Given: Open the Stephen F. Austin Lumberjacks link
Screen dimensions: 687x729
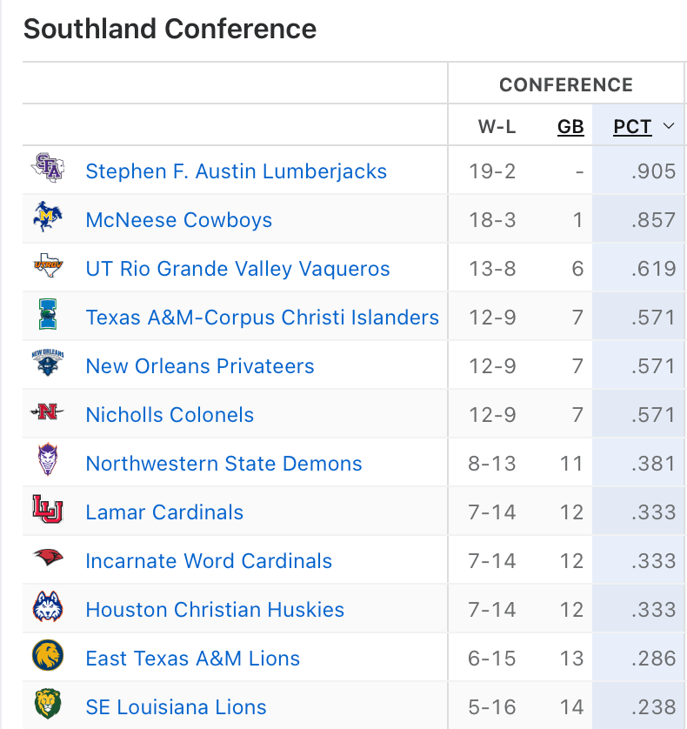Looking at the screenshot, I should click(x=236, y=171).
